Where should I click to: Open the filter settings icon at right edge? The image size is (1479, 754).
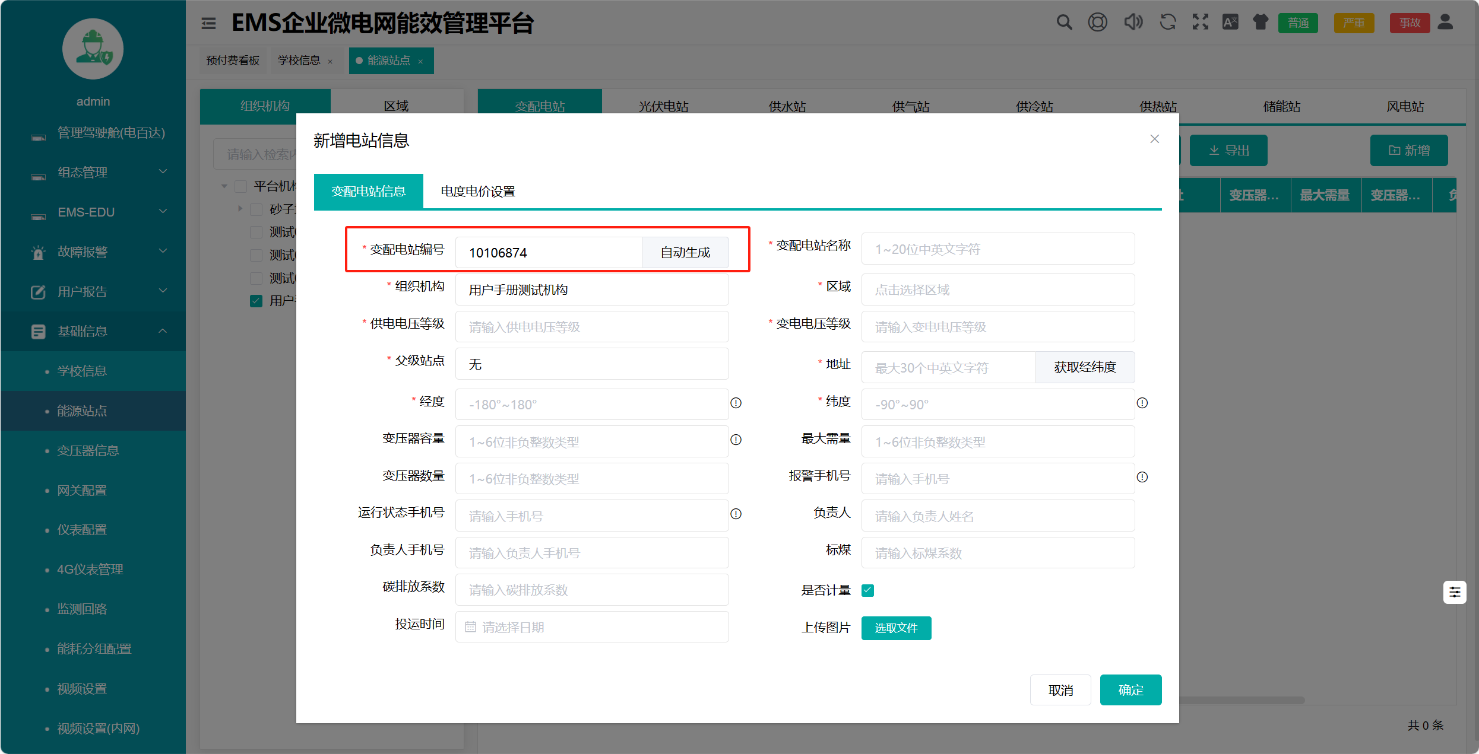1454,592
